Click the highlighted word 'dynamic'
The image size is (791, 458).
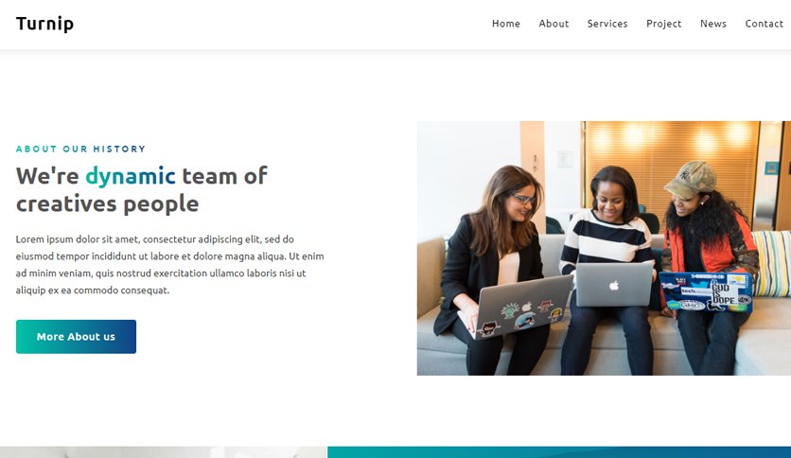[x=131, y=176]
